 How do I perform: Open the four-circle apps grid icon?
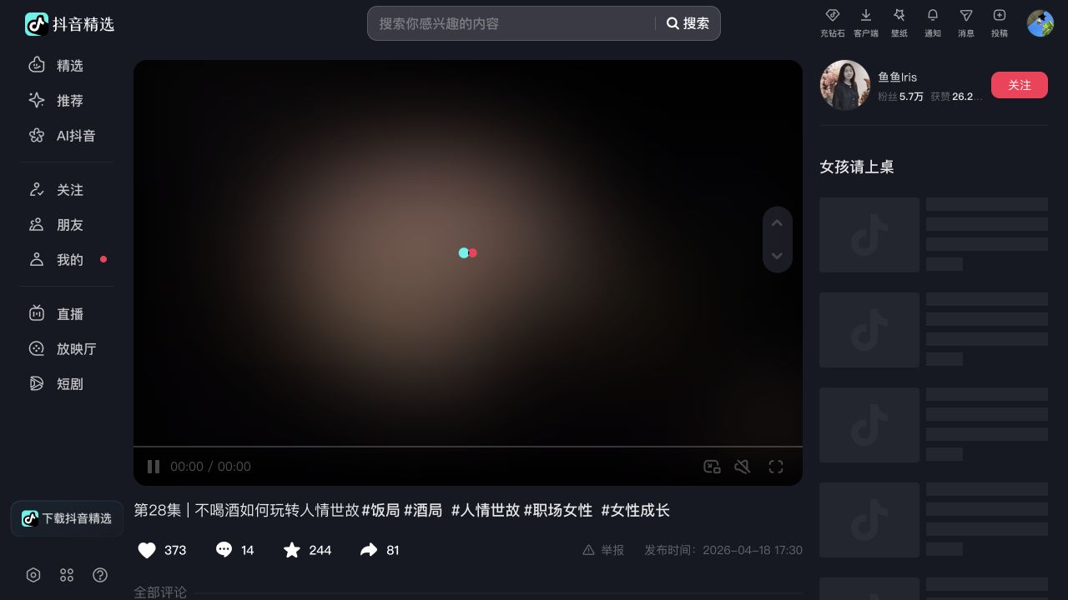pyautogui.click(x=67, y=575)
